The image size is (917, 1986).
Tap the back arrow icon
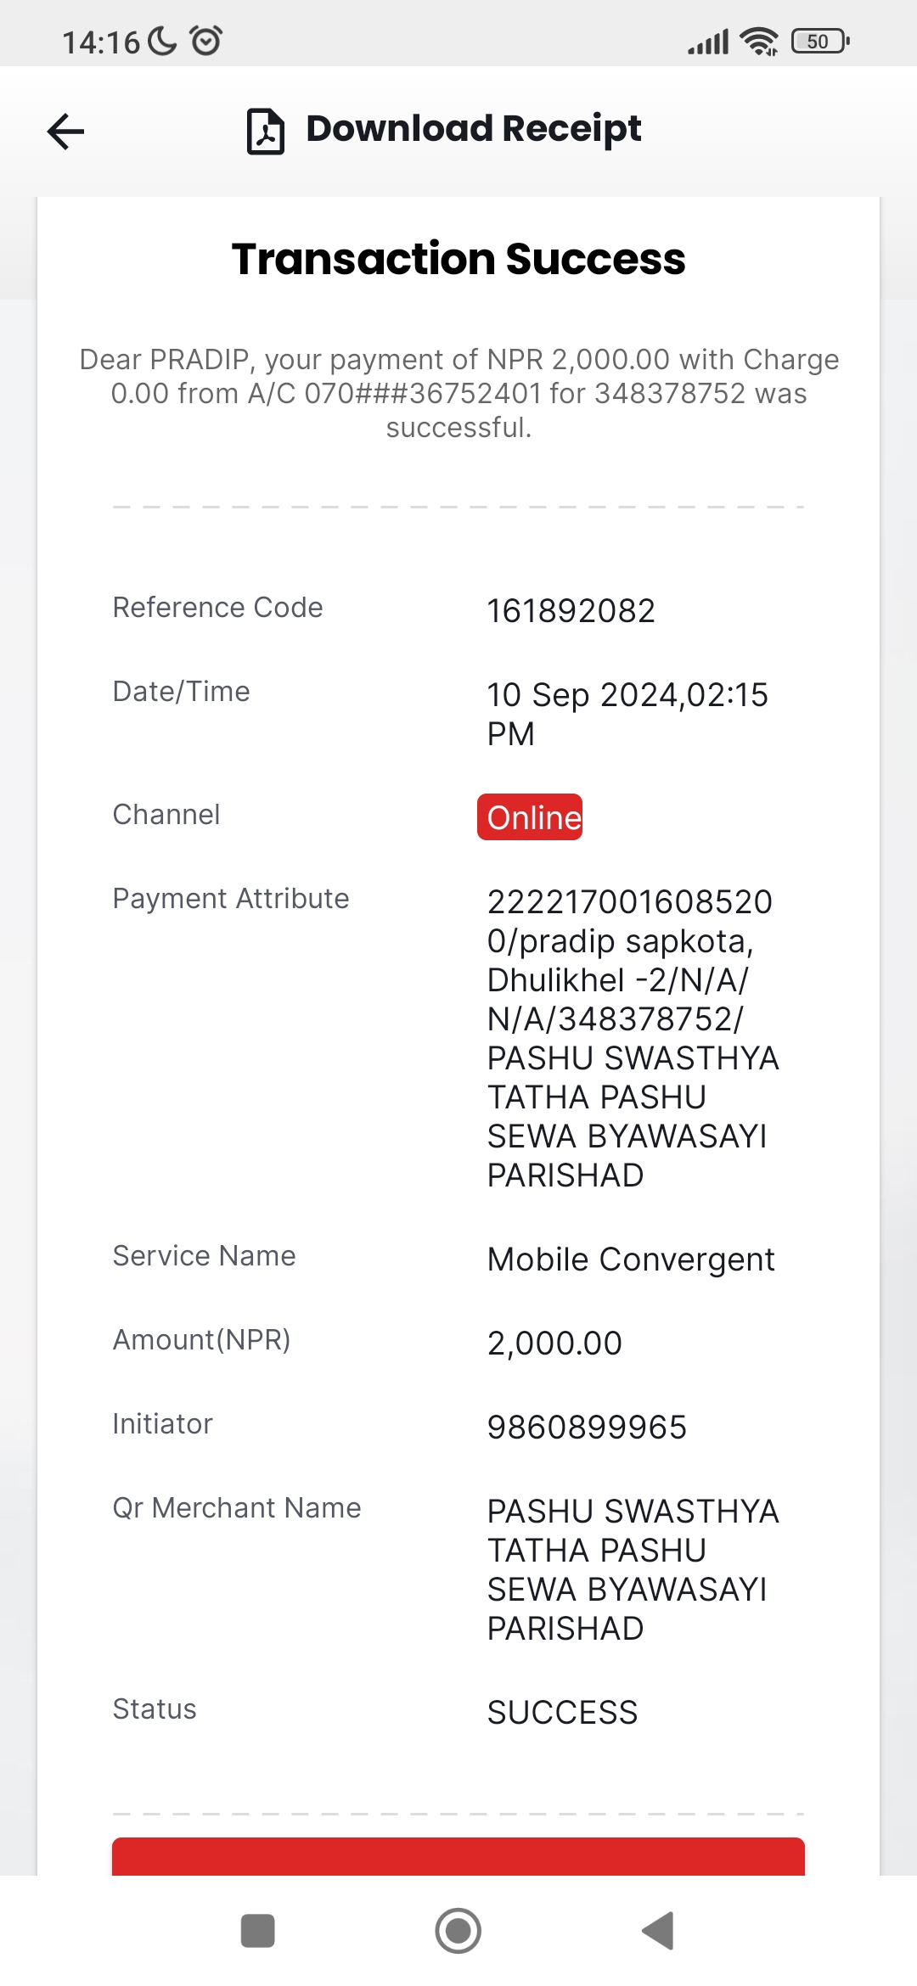[x=65, y=131]
